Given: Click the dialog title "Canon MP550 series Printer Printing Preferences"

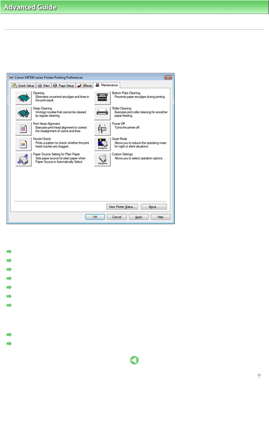Looking at the screenshot, I should [x=49, y=77].
